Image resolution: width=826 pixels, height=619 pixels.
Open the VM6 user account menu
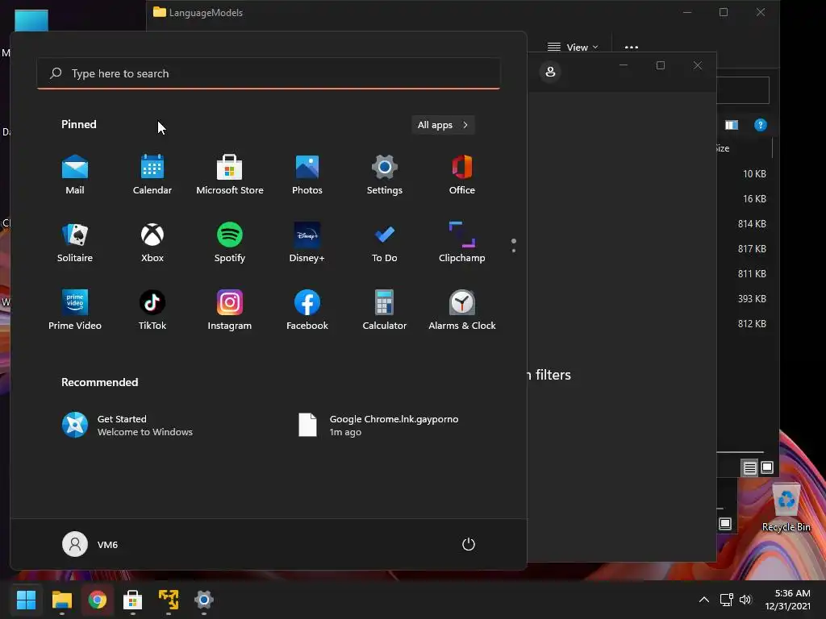(x=90, y=544)
